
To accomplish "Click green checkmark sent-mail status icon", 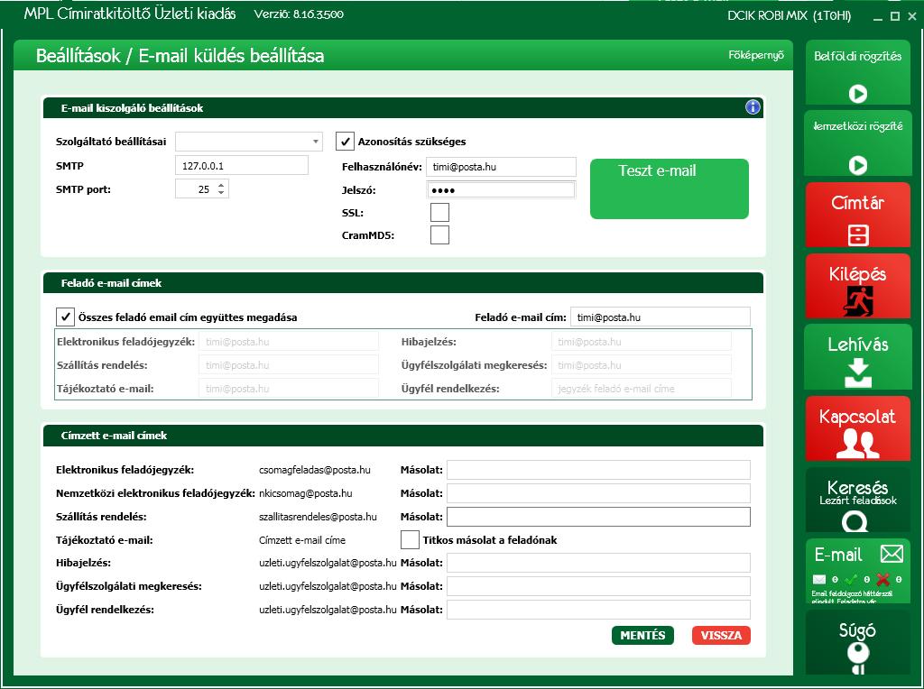I will pos(851,580).
